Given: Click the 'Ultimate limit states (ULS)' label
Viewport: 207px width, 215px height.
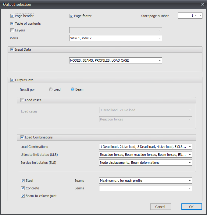Looking at the screenshot, I should pyautogui.click(x=39, y=155).
